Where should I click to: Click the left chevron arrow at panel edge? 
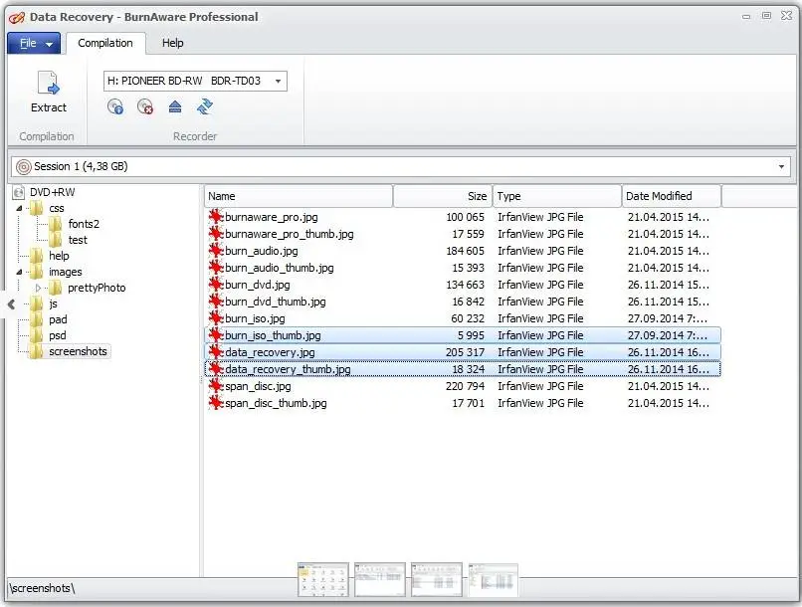11,304
